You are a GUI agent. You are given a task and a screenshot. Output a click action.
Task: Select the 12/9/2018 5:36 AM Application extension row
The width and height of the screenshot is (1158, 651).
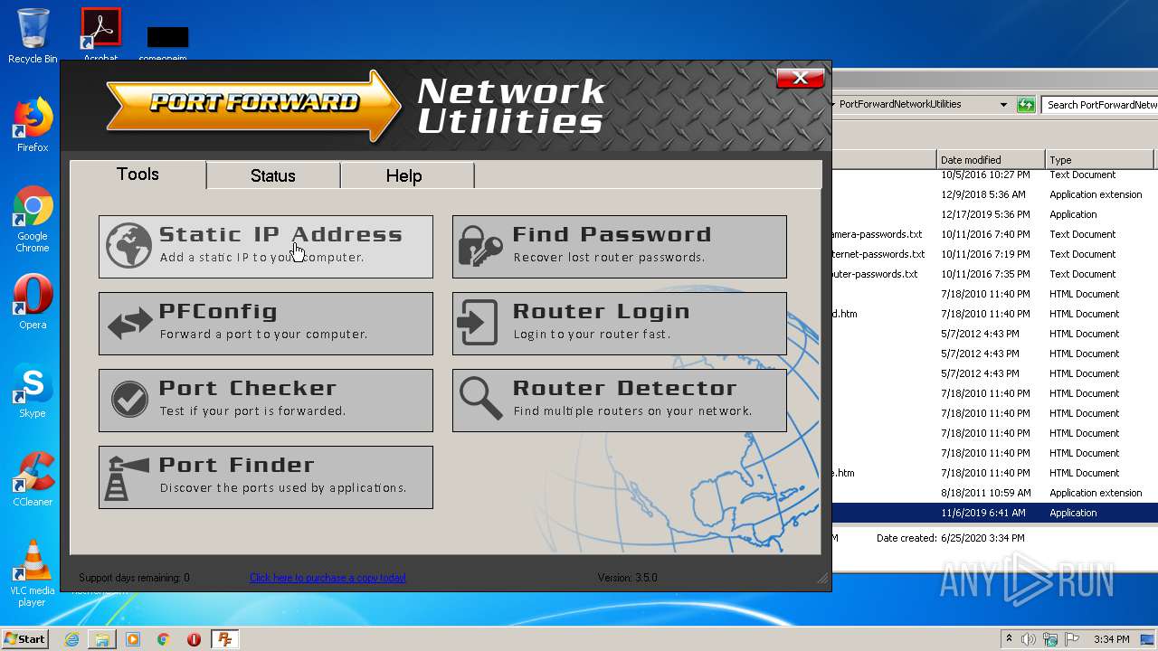click(995, 194)
